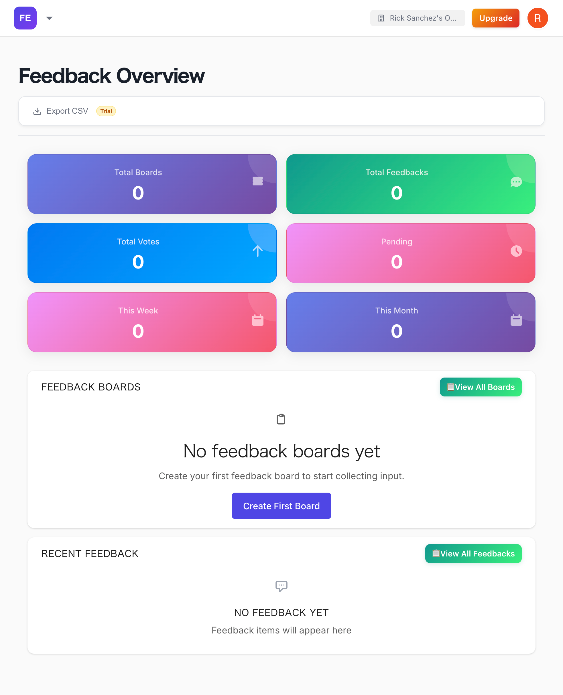Click the upward arrow icon on Total Votes card
Screen dimensions: 563x695
257,251
